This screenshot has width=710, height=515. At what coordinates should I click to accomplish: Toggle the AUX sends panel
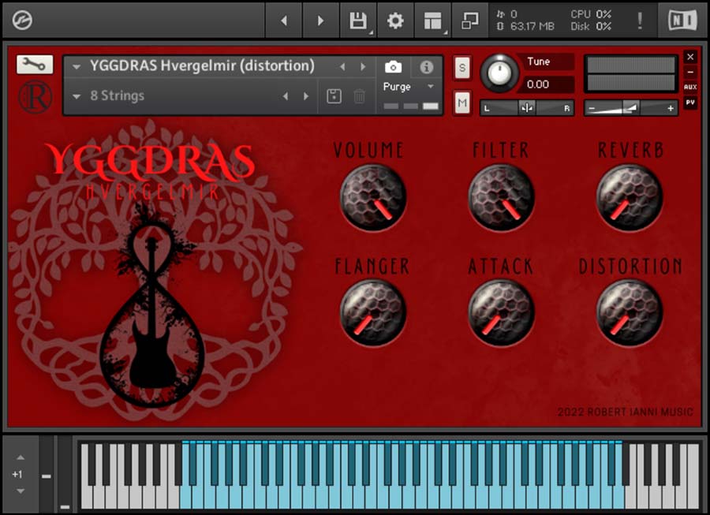(x=690, y=87)
